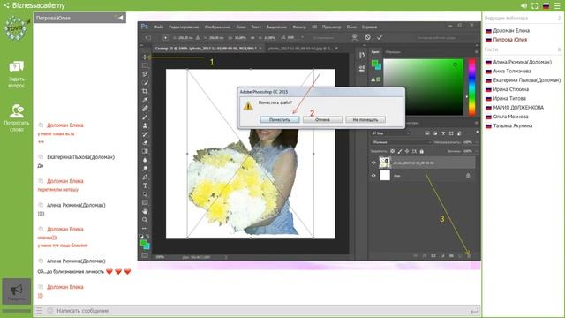Select the Hand tool
The width and height of the screenshot is (565, 318).
tap(145, 211)
